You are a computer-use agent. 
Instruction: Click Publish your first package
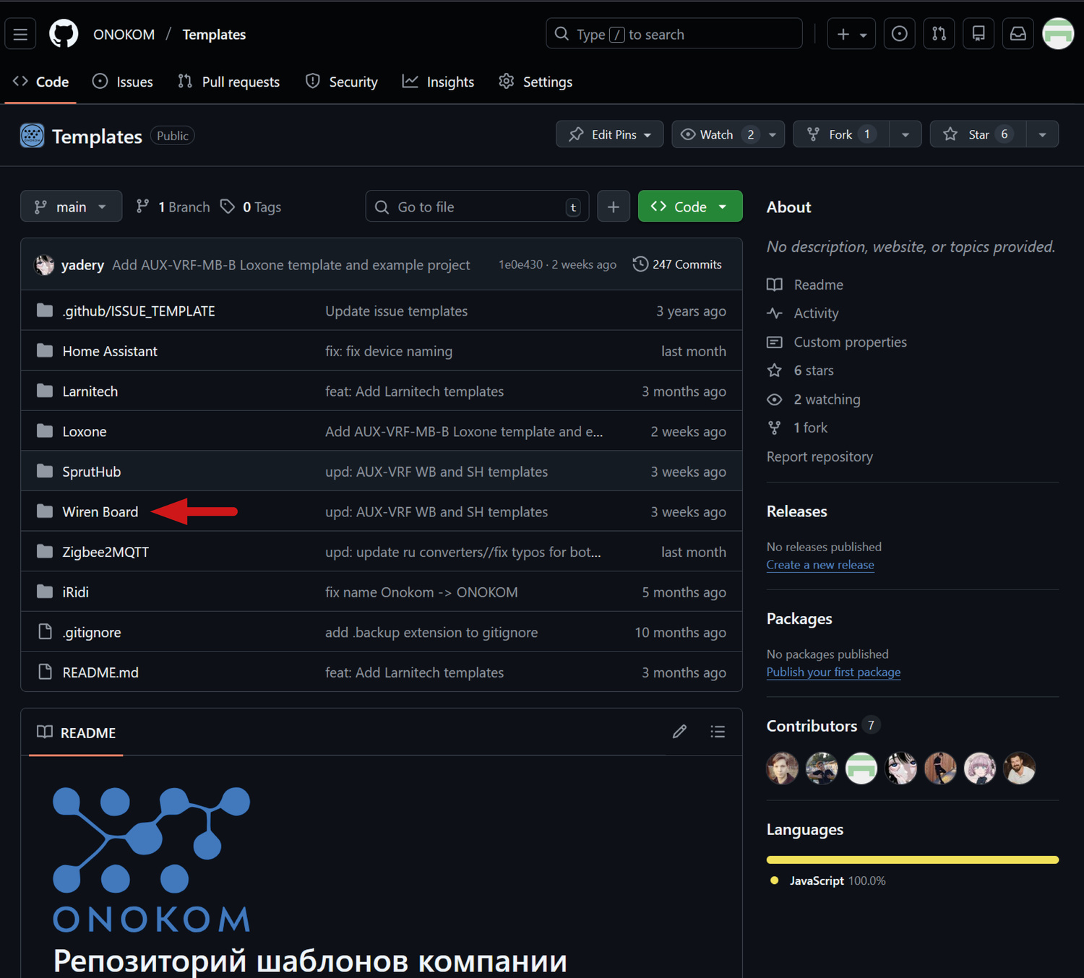pyautogui.click(x=833, y=672)
